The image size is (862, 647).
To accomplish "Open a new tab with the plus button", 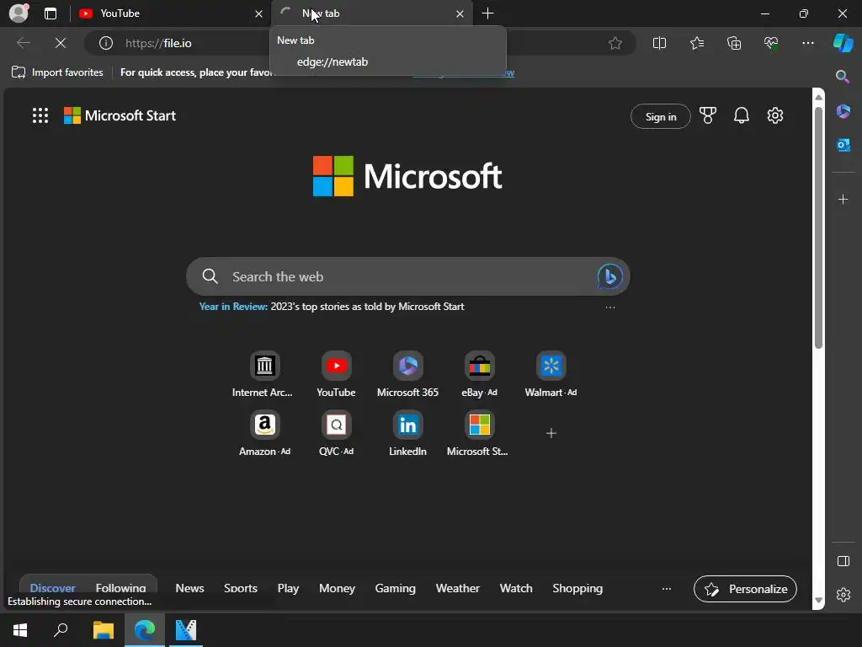I will (x=487, y=13).
